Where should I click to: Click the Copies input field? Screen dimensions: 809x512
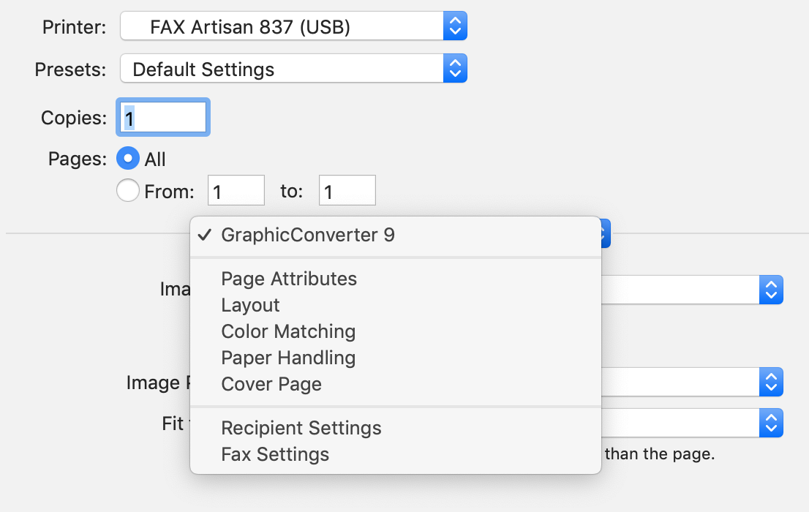tap(163, 117)
